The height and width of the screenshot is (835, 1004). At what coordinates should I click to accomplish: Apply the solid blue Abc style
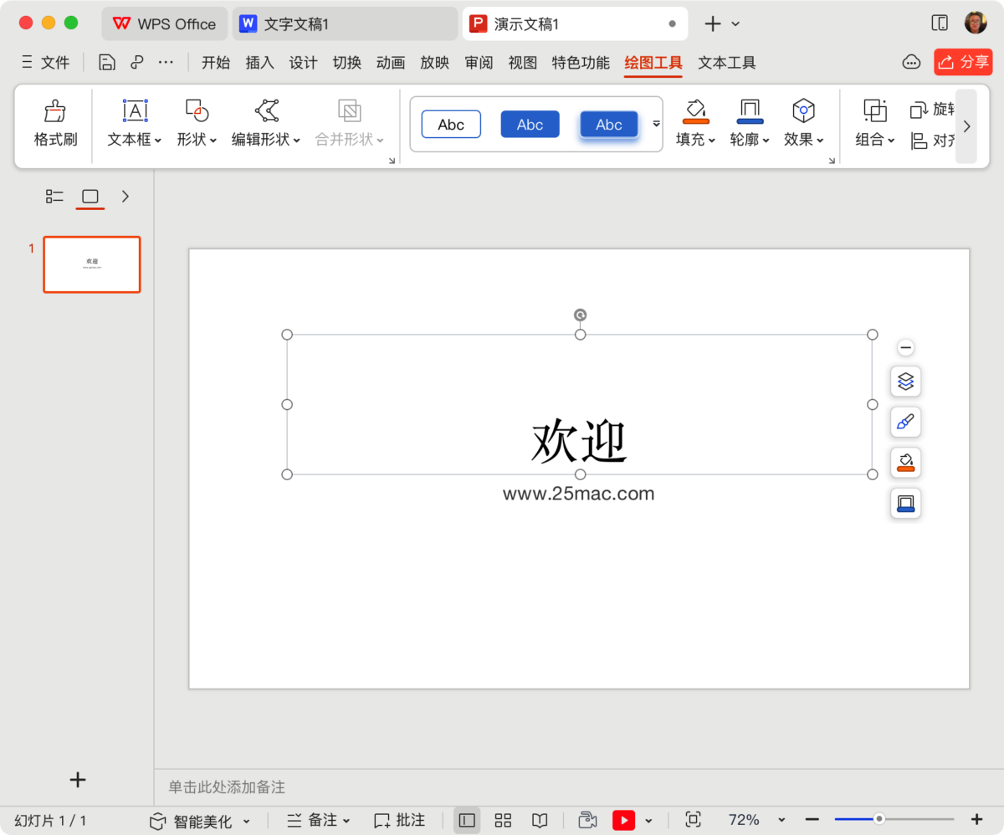tap(530, 124)
